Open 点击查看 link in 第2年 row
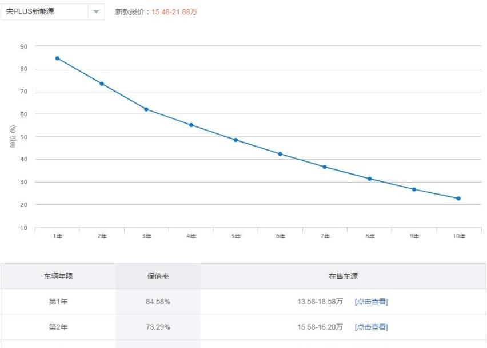The image size is (487, 348). tap(372, 327)
